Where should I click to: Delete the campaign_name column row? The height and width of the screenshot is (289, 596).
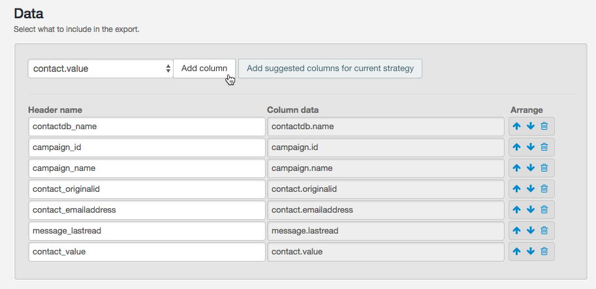(544, 168)
